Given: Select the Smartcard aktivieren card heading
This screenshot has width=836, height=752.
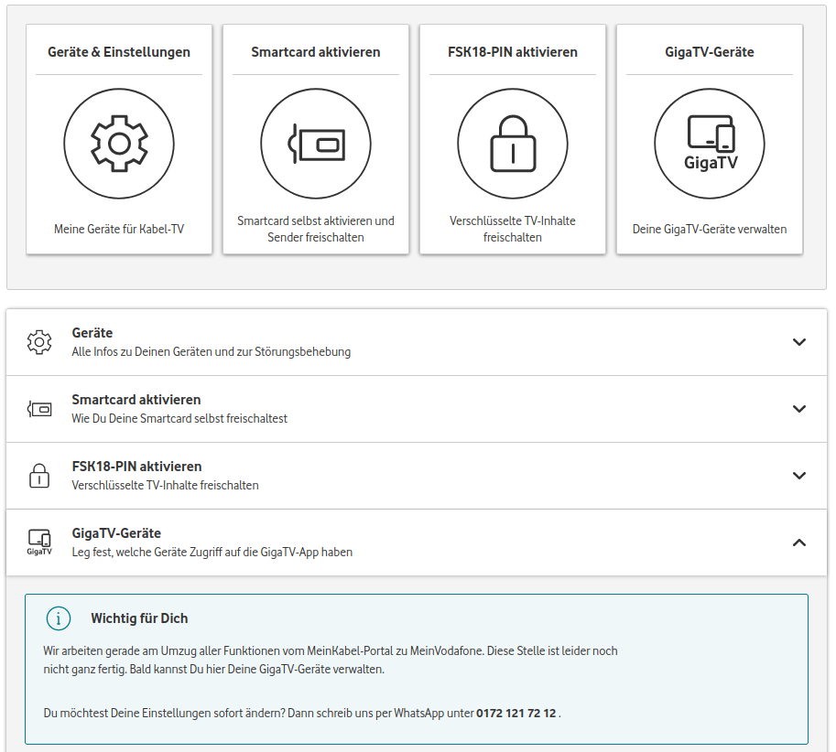Looking at the screenshot, I should 316,52.
